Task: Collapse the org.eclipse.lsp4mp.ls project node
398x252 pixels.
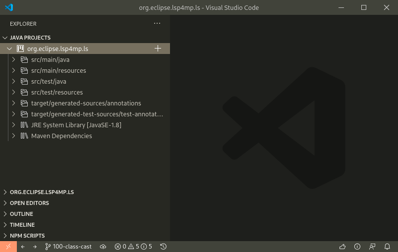Action: pyautogui.click(x=9, y=49)
